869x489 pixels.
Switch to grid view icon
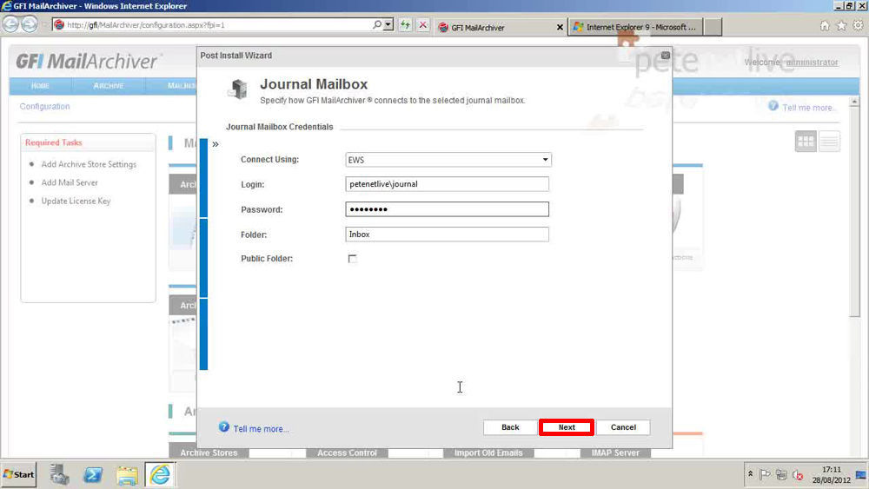[806, 142]
